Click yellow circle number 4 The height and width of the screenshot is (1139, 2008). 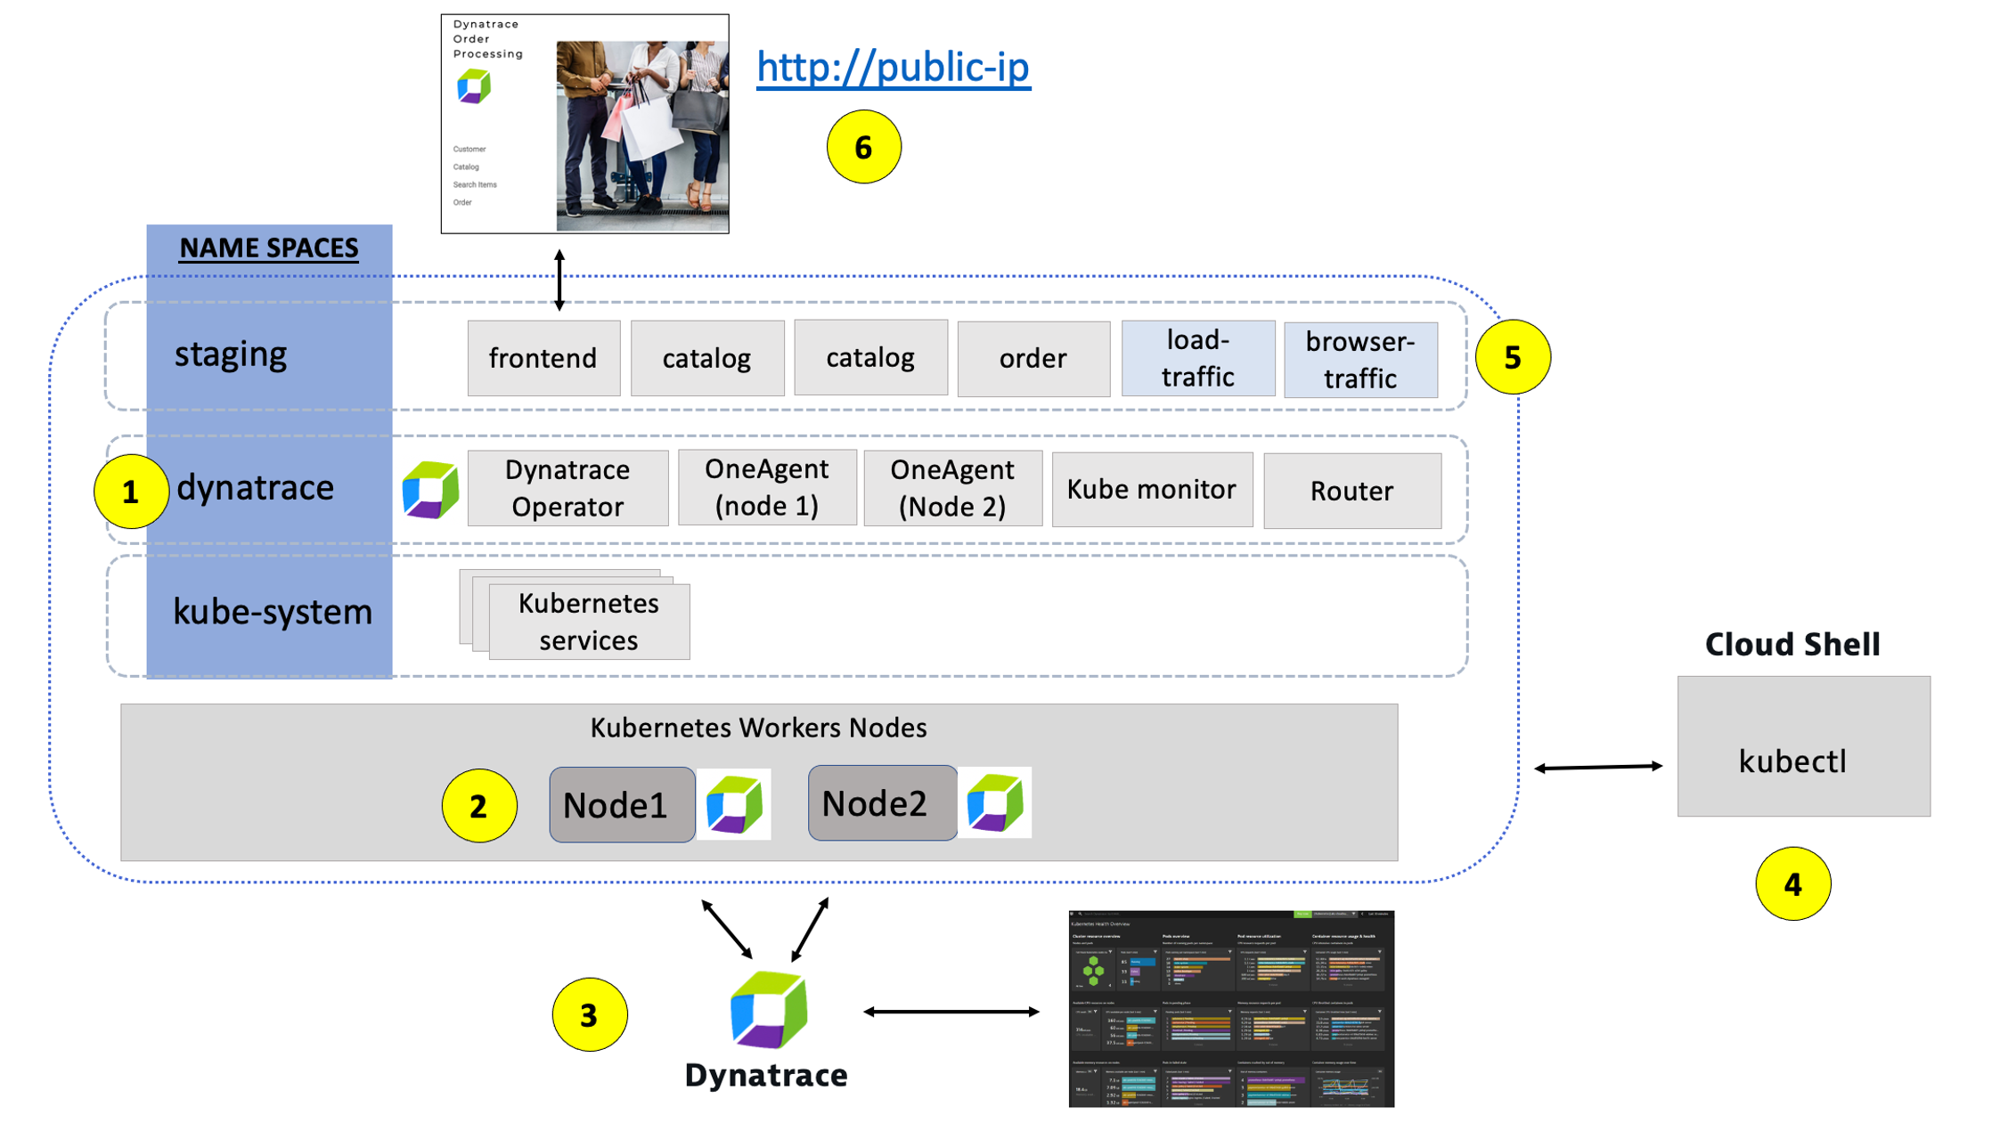[x=1792, y=883]
